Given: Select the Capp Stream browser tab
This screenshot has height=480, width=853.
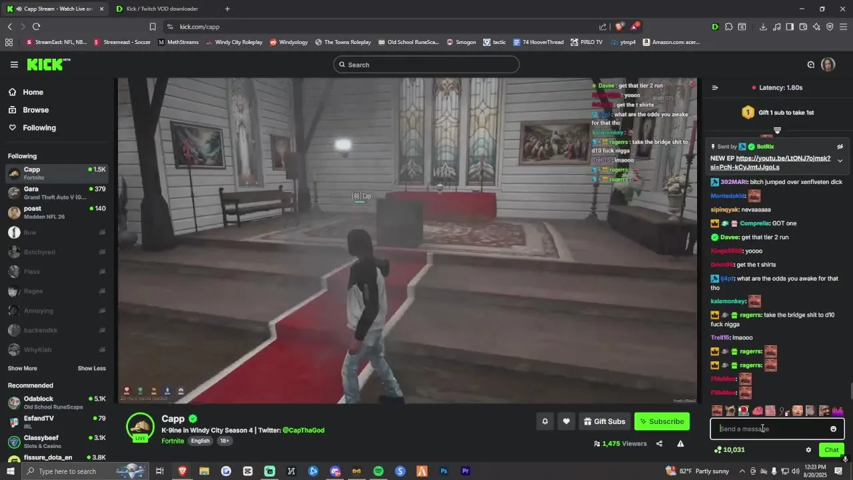Looking at the screenshot, I should coord(55,9).
